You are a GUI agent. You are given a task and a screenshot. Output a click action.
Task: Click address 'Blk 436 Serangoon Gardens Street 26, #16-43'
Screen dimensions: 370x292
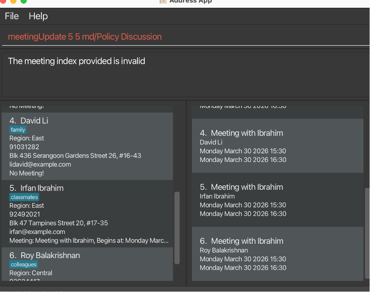[x=75, y=156]
